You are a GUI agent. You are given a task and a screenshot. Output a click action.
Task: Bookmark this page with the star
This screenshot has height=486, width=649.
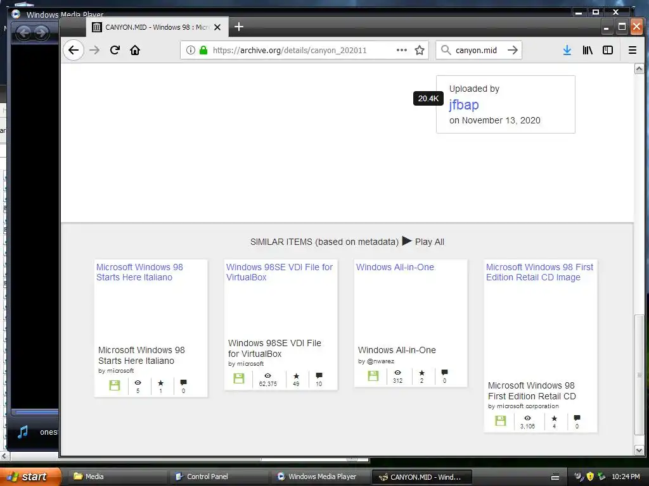click(420, 51)
